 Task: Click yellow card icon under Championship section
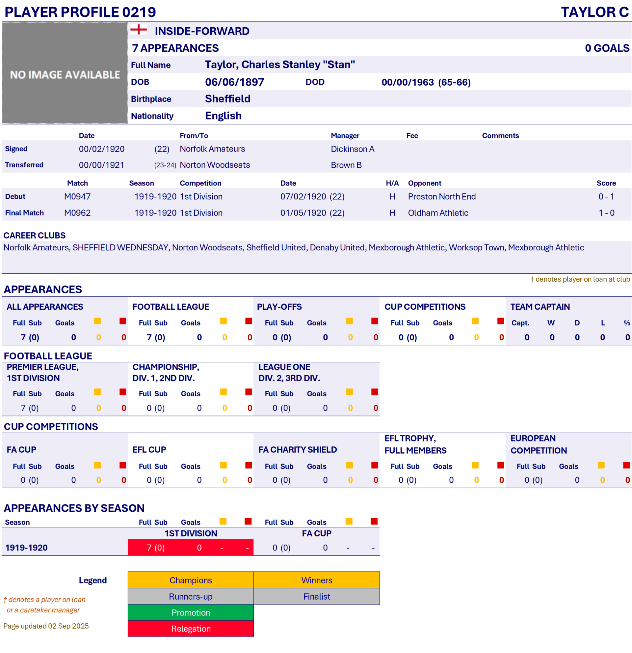(x=223, y=392)
